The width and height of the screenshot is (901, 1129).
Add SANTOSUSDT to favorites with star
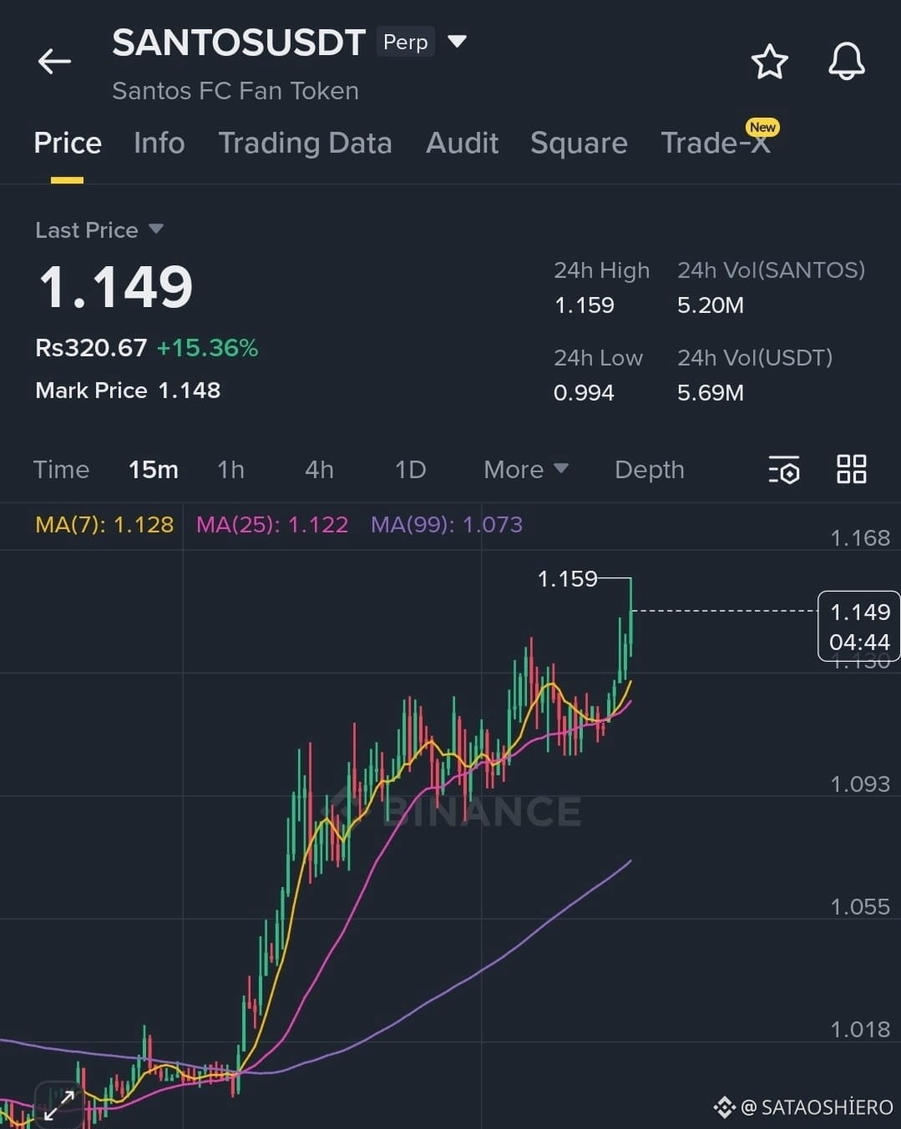pyautogui.click(x=769, y=62)
